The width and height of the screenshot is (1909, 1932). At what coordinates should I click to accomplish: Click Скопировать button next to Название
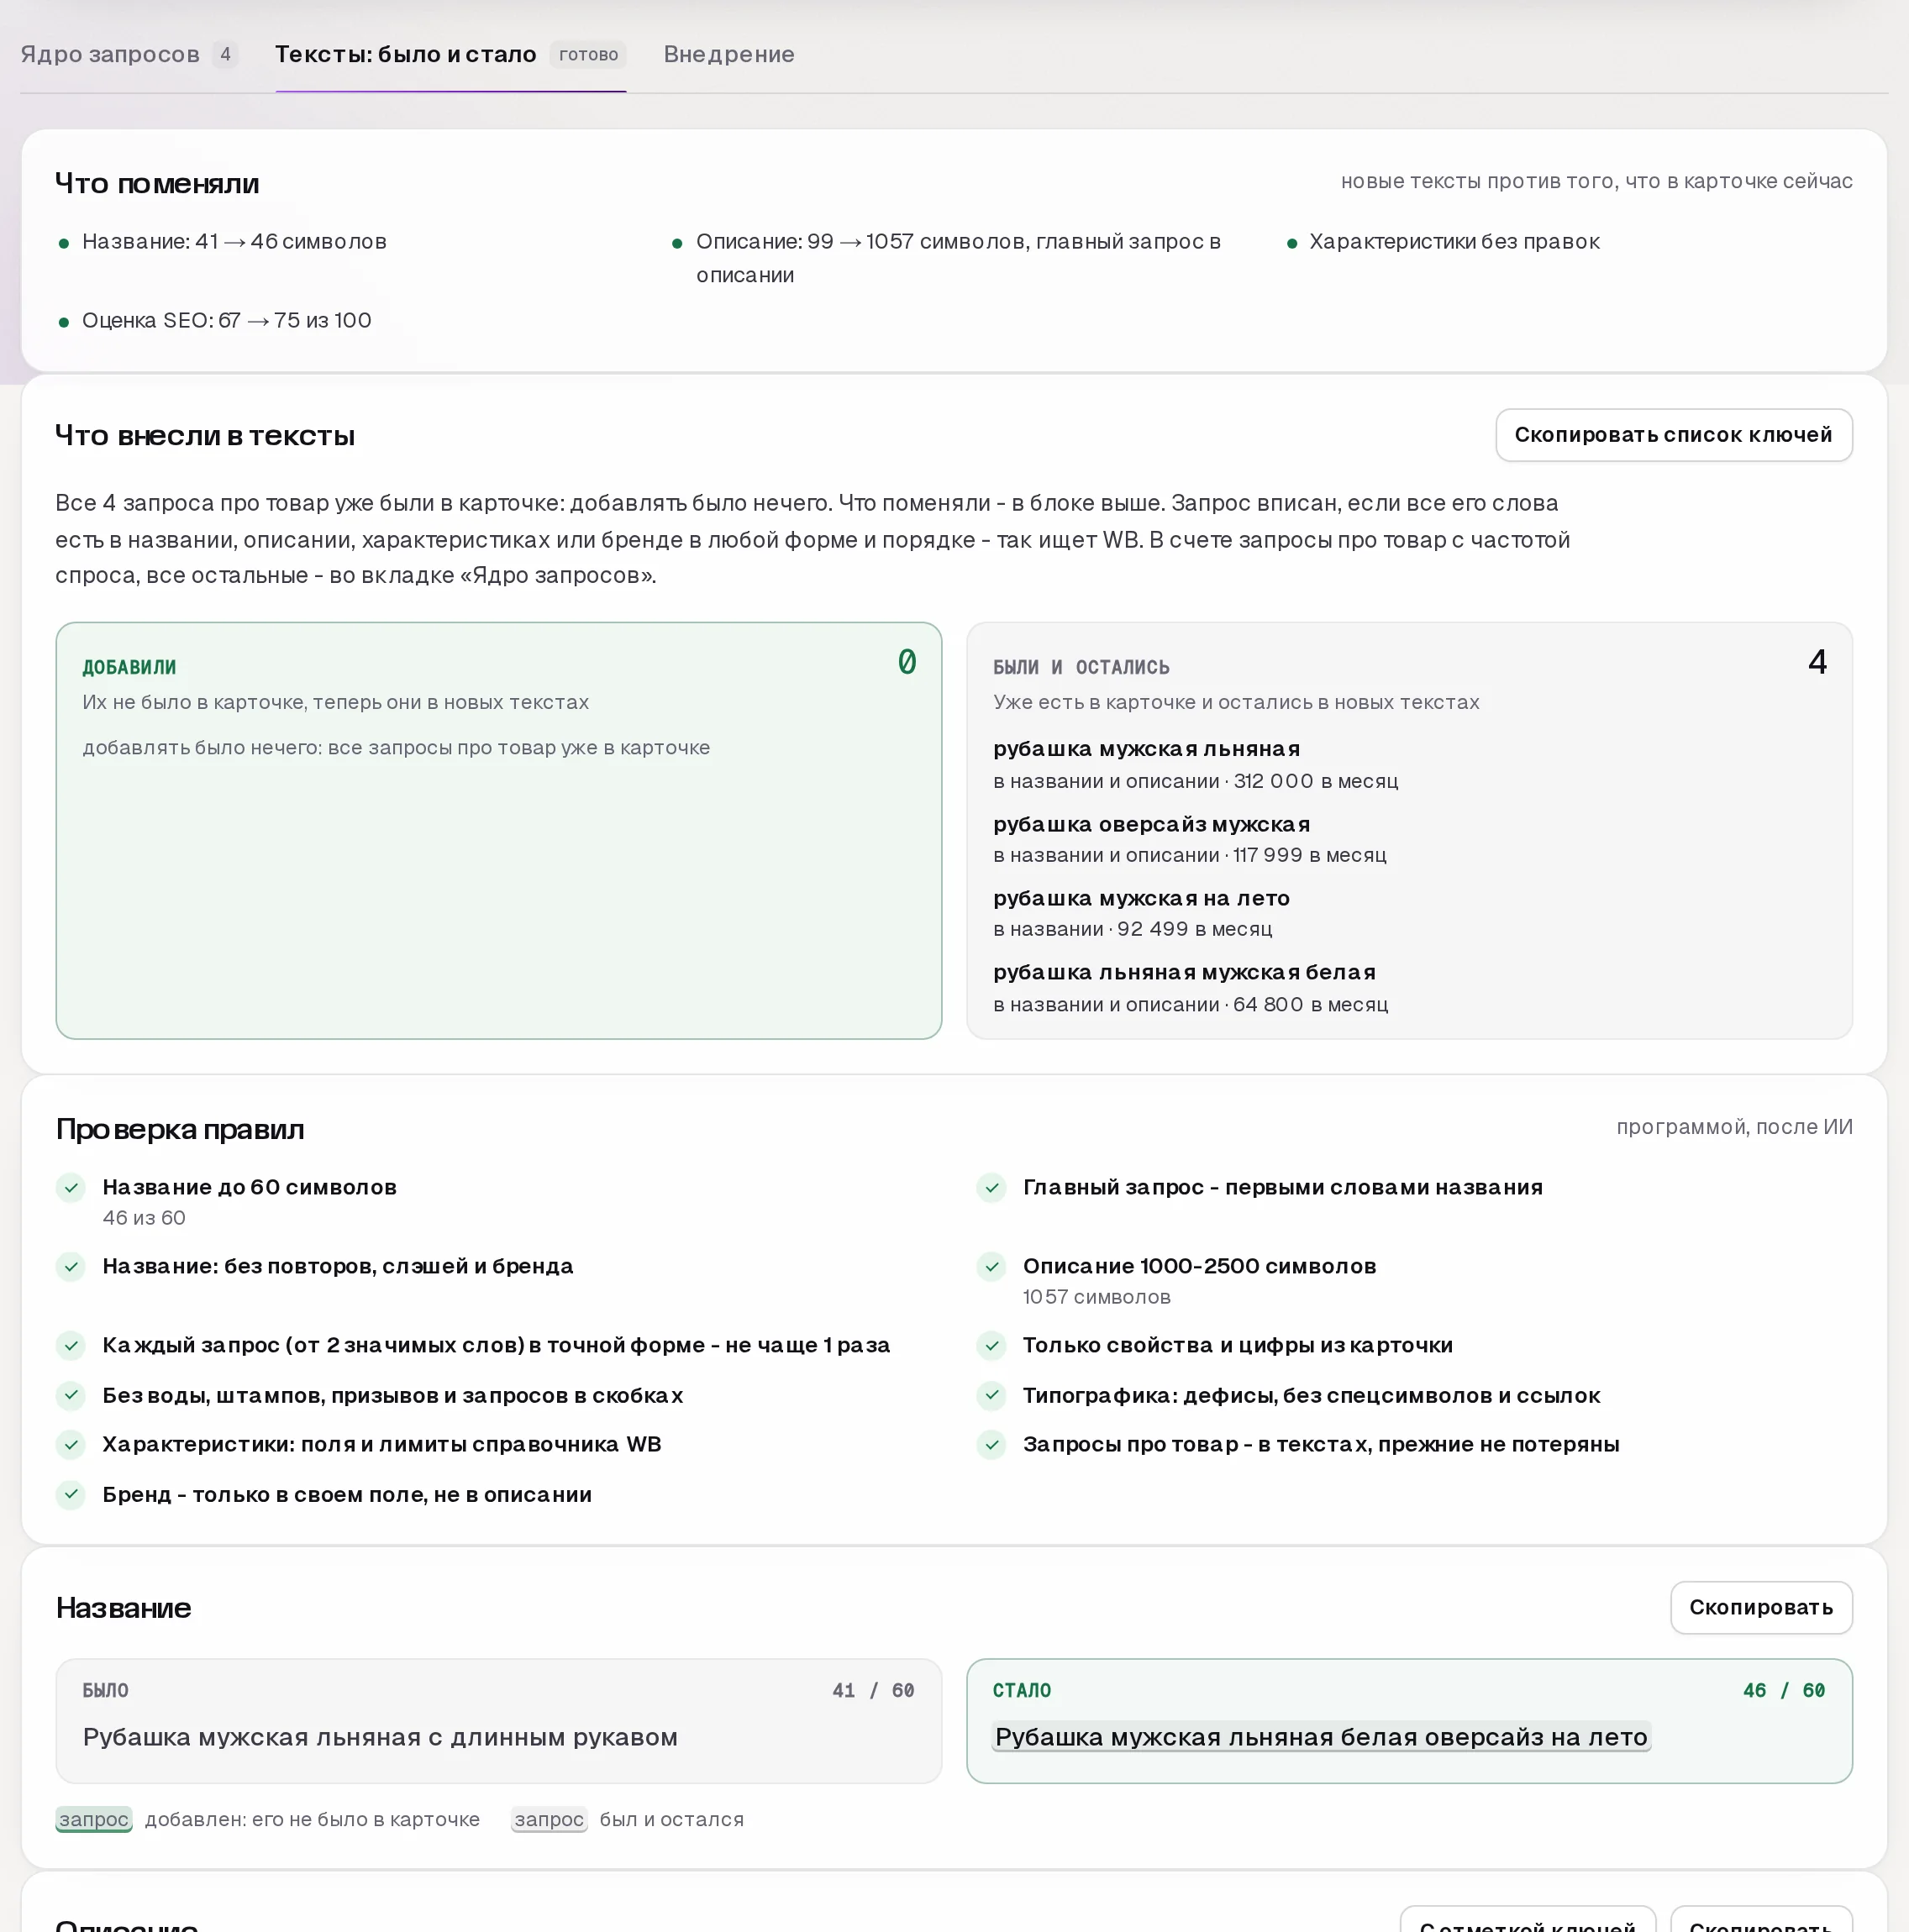(x=1761, y=1607)
